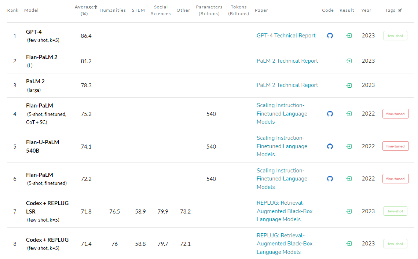418x259 pixels.
Task: Click the 540 parameters value for Flan-U-PaLM 540B
Action: click(x=211, y=147)
